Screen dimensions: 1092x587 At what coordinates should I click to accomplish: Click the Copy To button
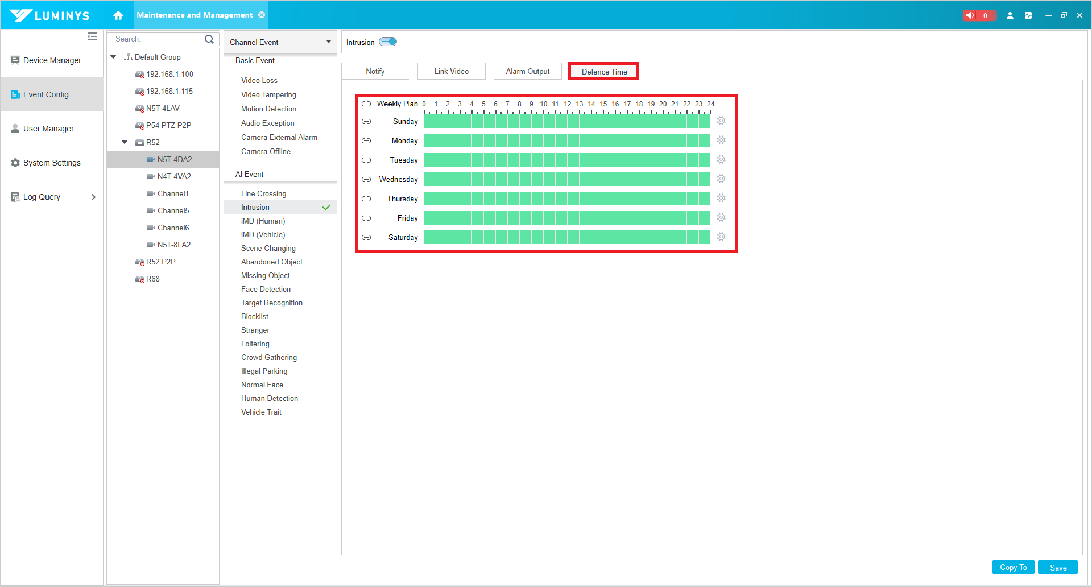pyautogui.click(x=1013, y=568)
